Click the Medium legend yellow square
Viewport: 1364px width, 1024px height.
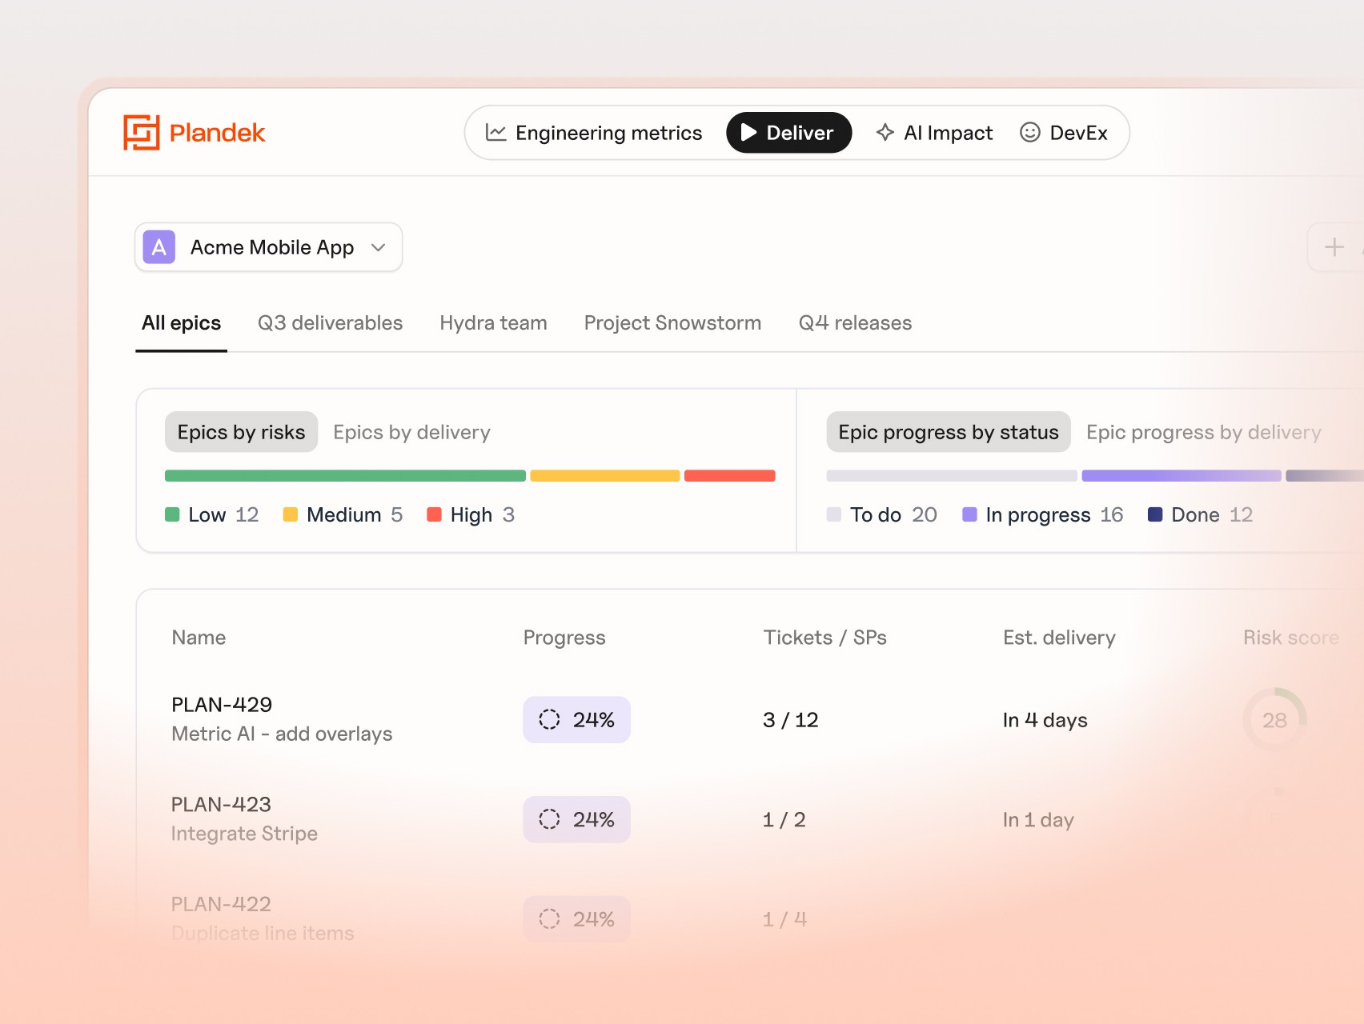[291, 514]
